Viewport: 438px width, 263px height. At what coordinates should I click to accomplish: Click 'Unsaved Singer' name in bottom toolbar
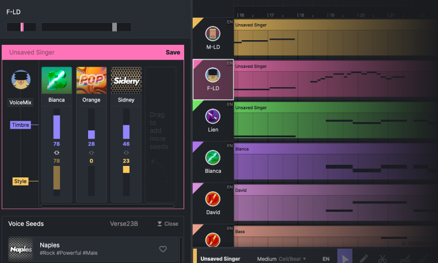pos(220,259)
